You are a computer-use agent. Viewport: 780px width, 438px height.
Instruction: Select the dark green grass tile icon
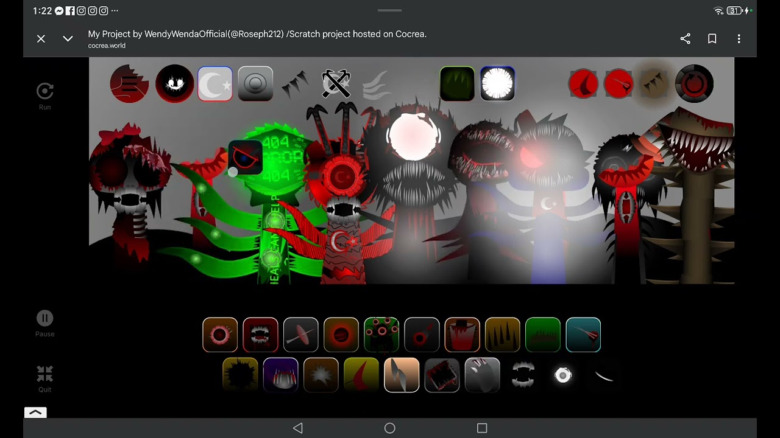(457, 83)
